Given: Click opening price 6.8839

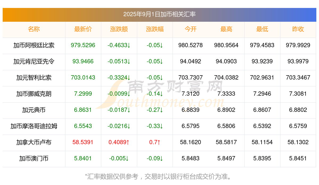Looking at the screenshot, I should pyautogui.click(x=191, y=110).
